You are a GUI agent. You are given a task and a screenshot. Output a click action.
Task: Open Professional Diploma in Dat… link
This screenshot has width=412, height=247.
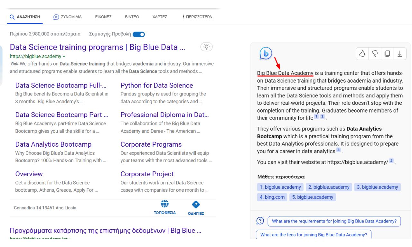click(165, 115)
